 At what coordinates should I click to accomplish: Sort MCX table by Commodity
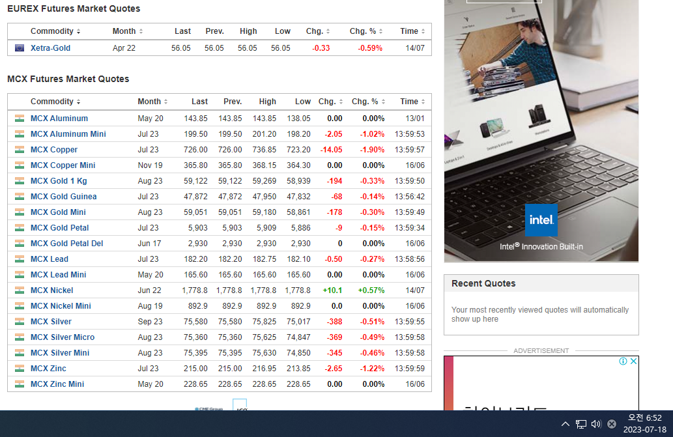coord(55,102)
